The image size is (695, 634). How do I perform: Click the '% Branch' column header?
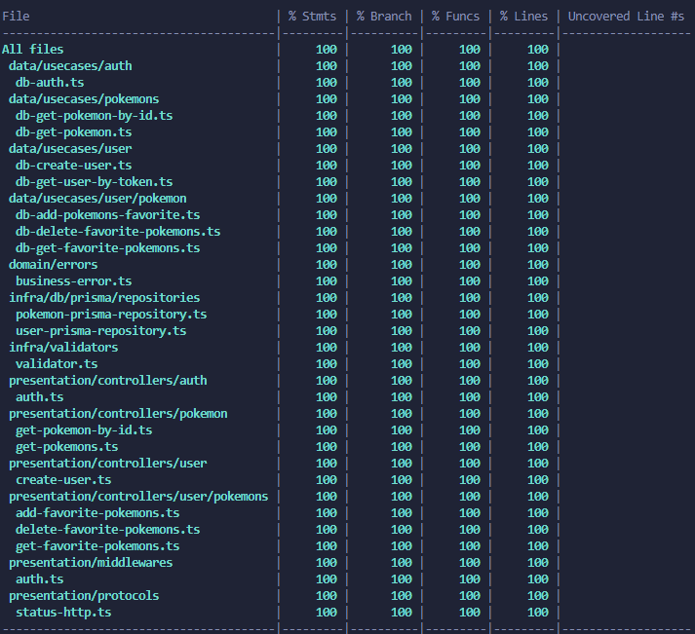click(x=384, y=17)
